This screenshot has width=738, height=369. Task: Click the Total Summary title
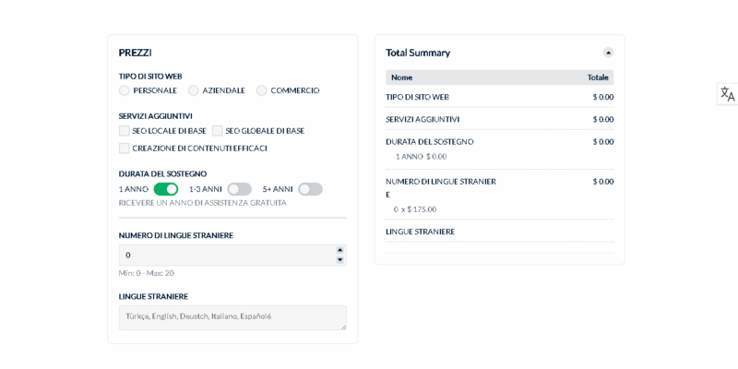pos(418,53)
